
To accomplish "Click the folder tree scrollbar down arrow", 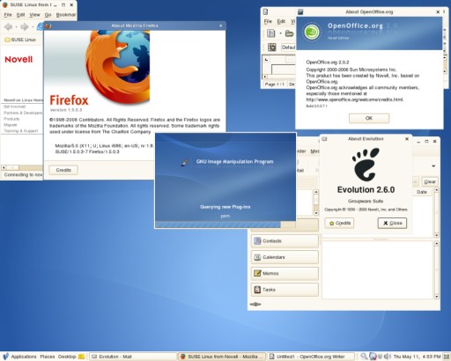I will pos(316,213).
